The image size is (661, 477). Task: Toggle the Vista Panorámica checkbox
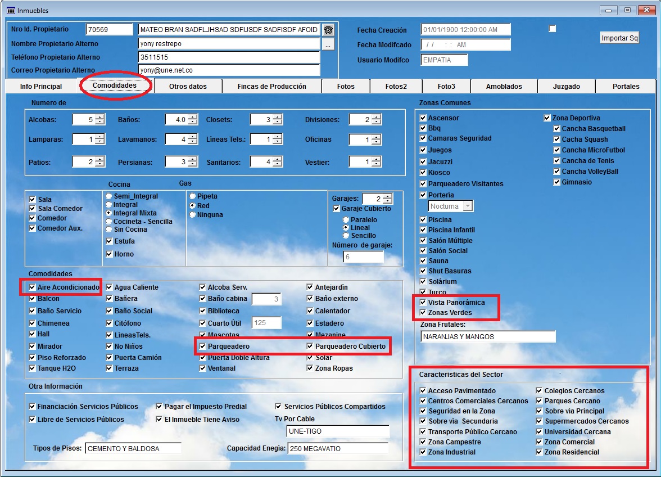tap(423, 303)
